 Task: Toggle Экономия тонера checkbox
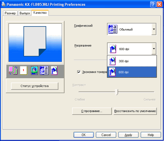point(79,72)
